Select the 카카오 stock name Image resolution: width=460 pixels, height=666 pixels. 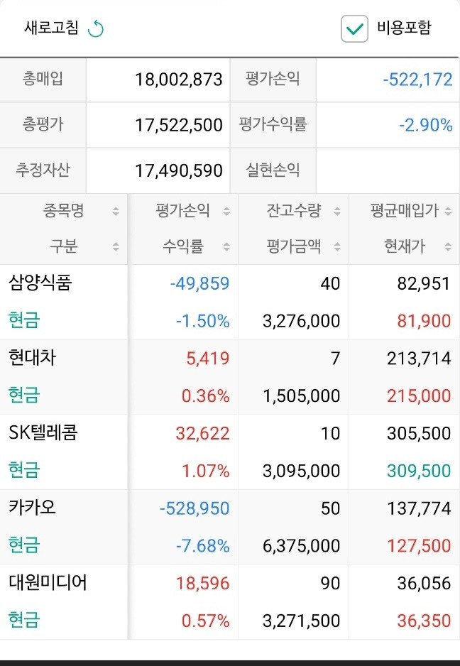tap(32, 508)
